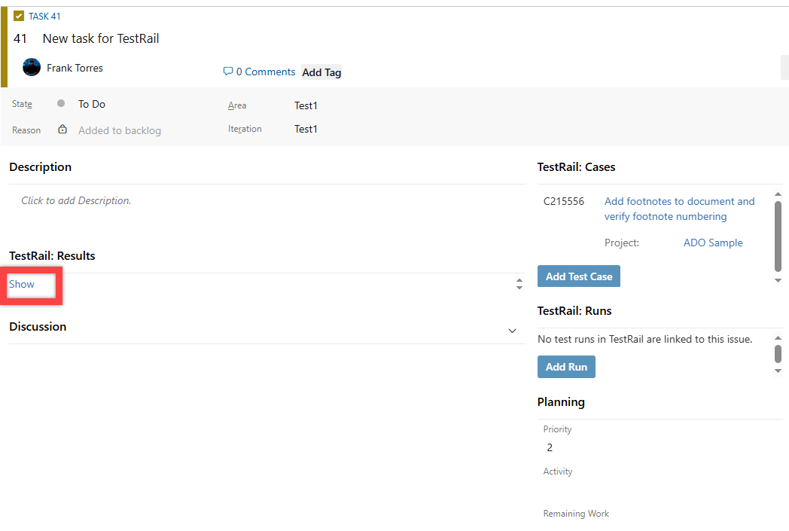Open the 0 Comments link
This screenshot has height=531, width=789.
click(265, 72)
